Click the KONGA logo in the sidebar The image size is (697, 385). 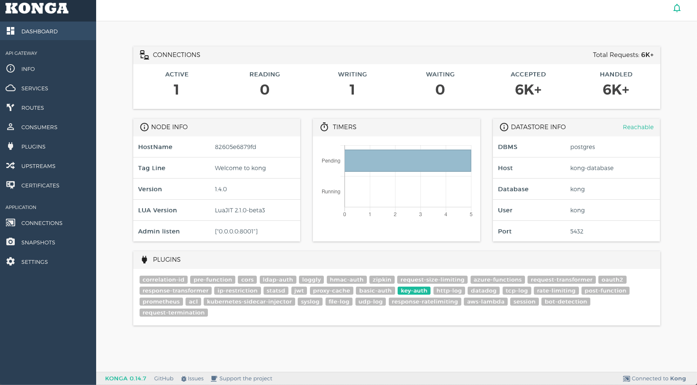(37, 8)
